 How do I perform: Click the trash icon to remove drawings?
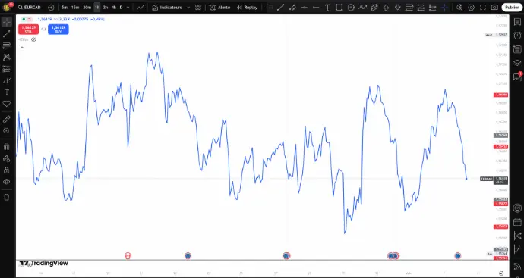(x=6, y=198)
